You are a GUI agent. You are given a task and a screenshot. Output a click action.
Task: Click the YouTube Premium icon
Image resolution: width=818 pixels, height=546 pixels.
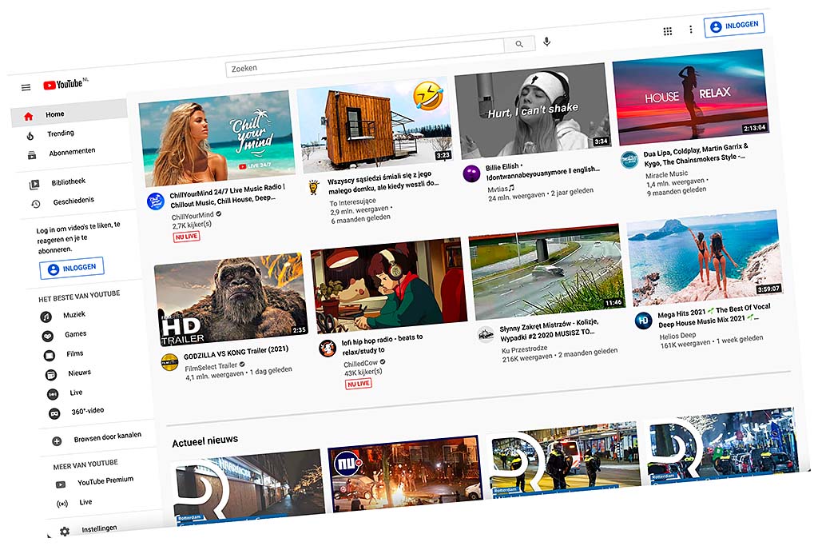[61, 484]
